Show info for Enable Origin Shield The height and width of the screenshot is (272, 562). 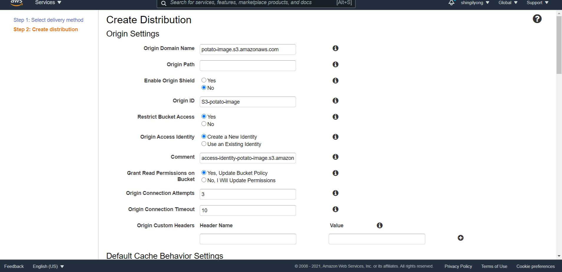[335, 80]
